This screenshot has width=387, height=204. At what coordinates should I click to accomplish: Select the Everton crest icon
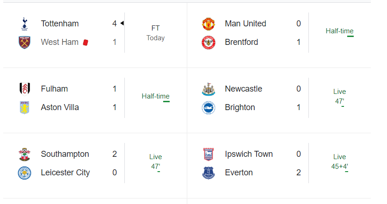(208, 173)
